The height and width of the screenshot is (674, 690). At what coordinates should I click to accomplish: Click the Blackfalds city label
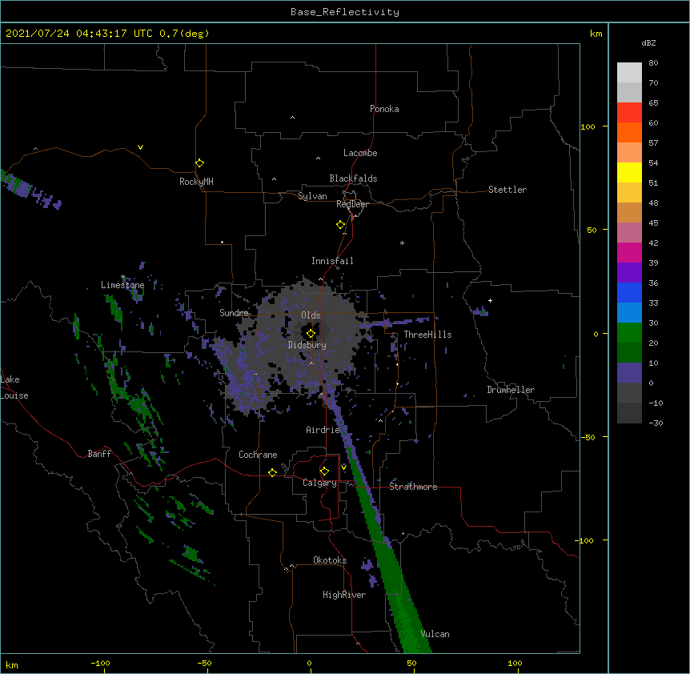pos(353,179)
